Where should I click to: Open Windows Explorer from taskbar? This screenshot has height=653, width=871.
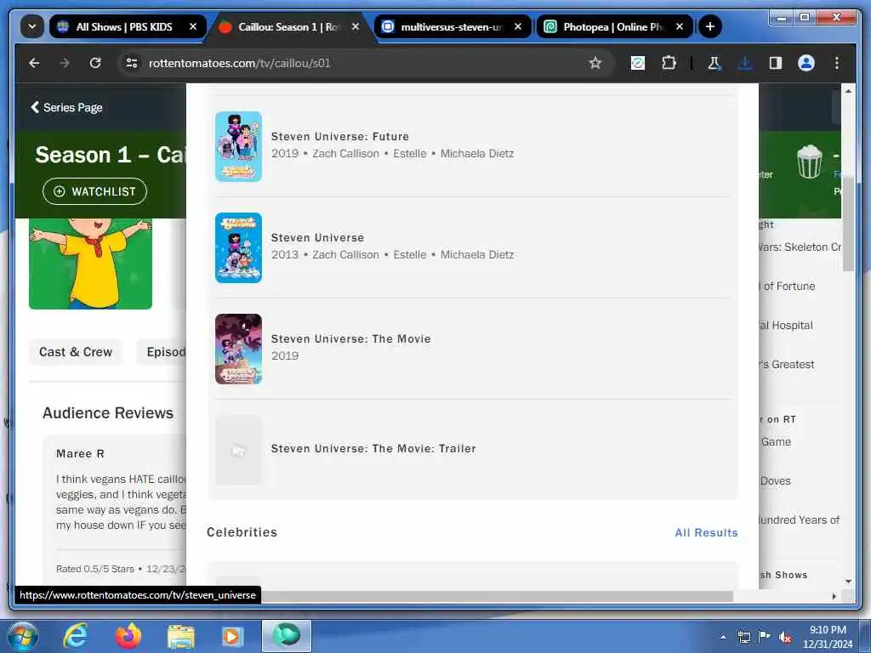[x=180, y=636]
